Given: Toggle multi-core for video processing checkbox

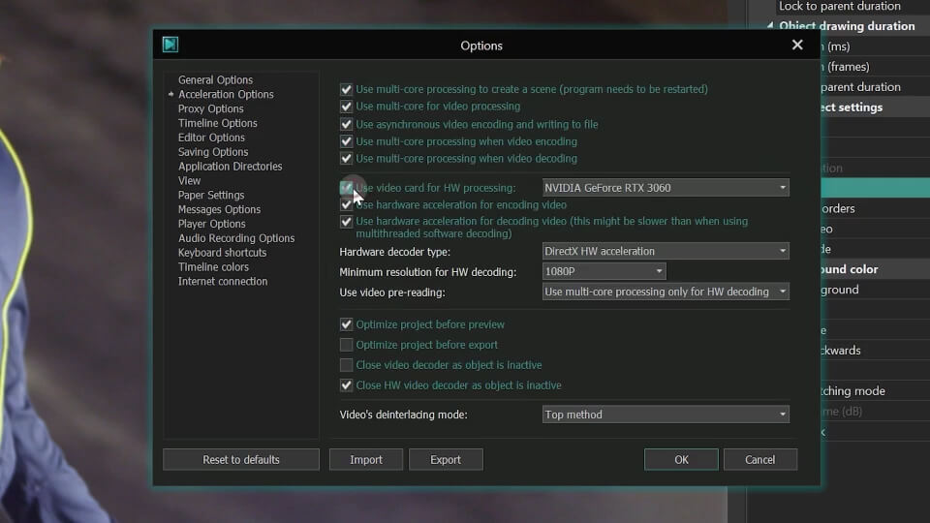Looking at the screenshot, I should point(347,107).
